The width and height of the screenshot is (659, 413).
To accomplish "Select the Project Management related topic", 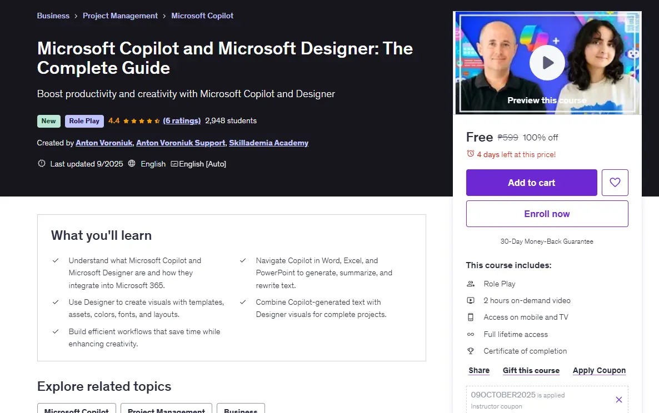I will (x=167, y=409).
